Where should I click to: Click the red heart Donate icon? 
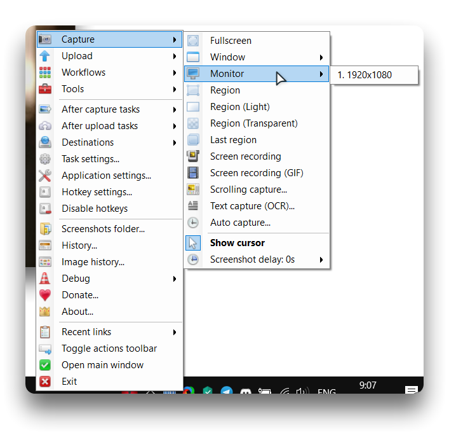pos(45,295)
